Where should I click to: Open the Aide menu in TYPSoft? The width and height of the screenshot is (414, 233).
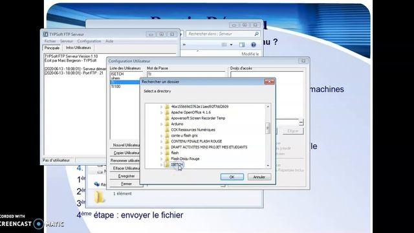[x=109, y=41]
